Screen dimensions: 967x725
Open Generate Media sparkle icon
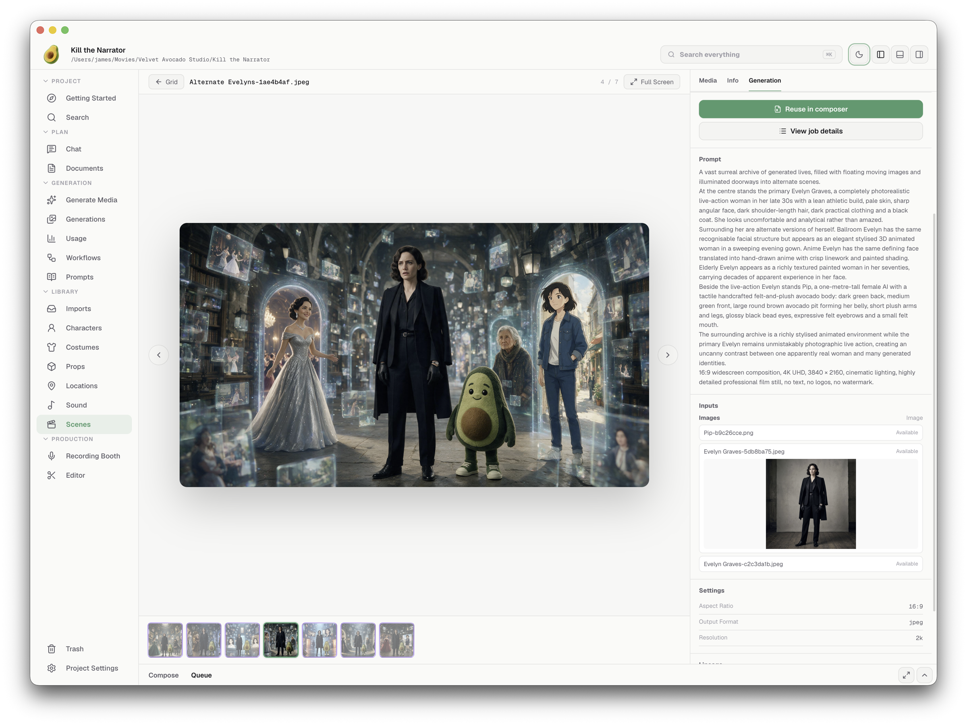coord(52,200)
